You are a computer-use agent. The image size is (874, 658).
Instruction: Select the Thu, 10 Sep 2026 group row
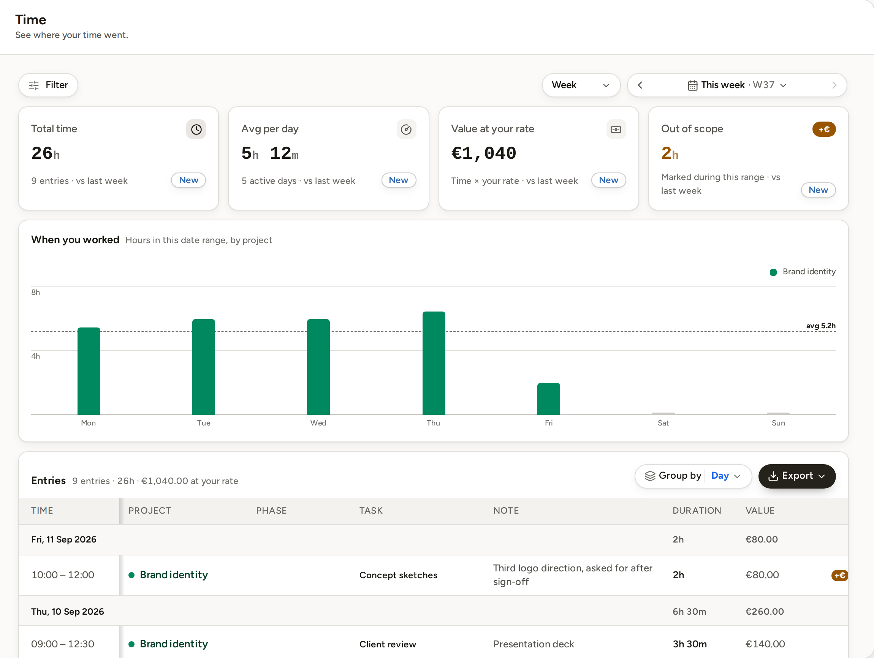(434, 611)
